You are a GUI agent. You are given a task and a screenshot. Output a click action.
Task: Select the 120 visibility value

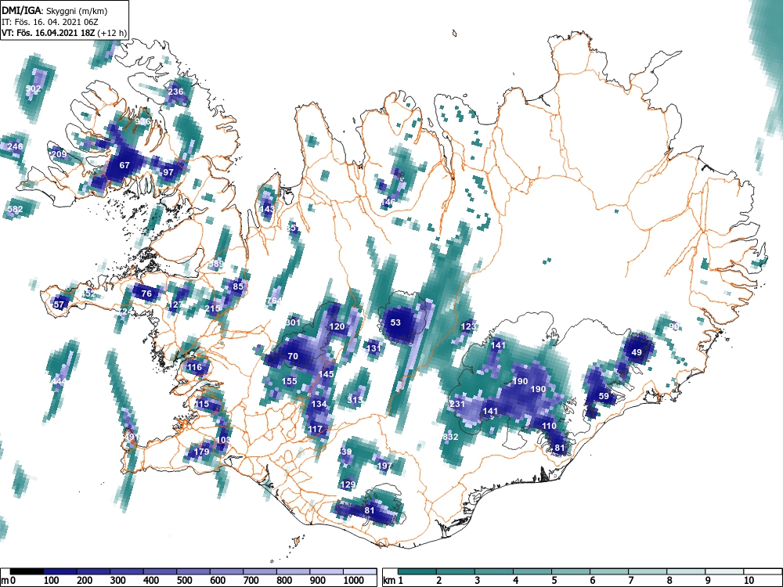tap(337, 326)
